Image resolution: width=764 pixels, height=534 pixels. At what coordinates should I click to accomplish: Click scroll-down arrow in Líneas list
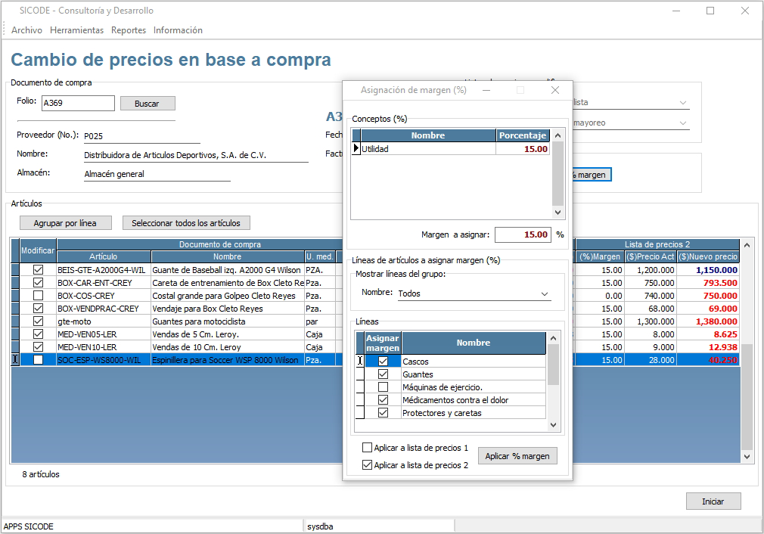pos(553,425)
